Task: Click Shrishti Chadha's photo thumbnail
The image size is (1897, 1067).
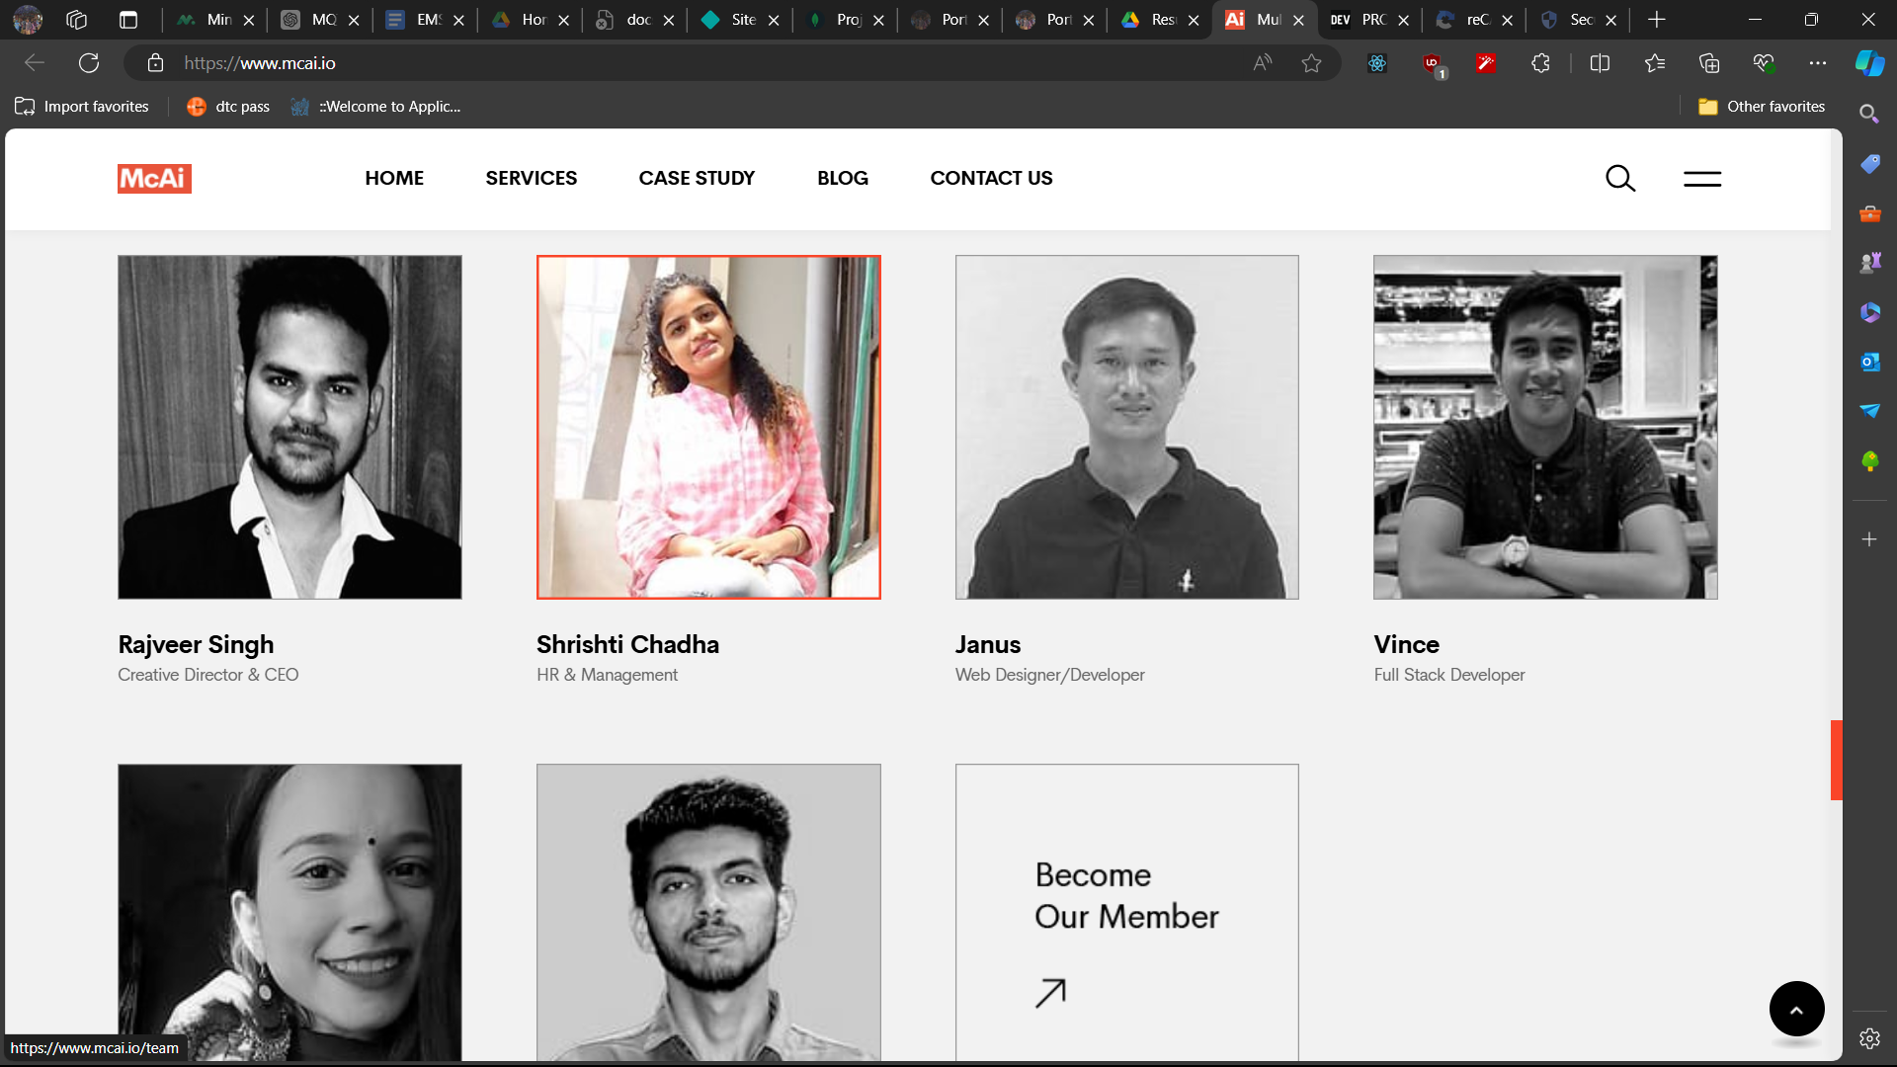Action: point(708,427)
